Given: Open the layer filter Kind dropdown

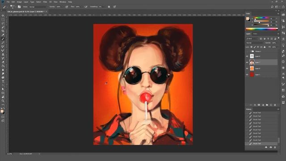Looking at the screenshot, I should (252, 39).
